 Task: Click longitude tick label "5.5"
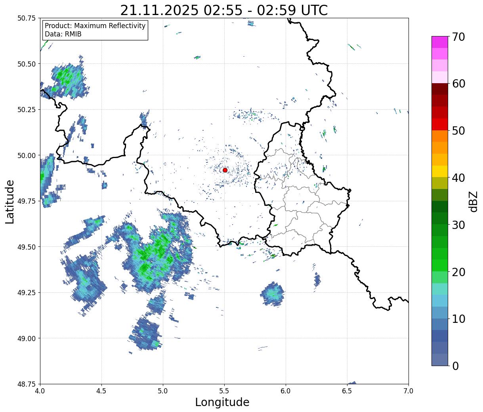pos(224,391)
